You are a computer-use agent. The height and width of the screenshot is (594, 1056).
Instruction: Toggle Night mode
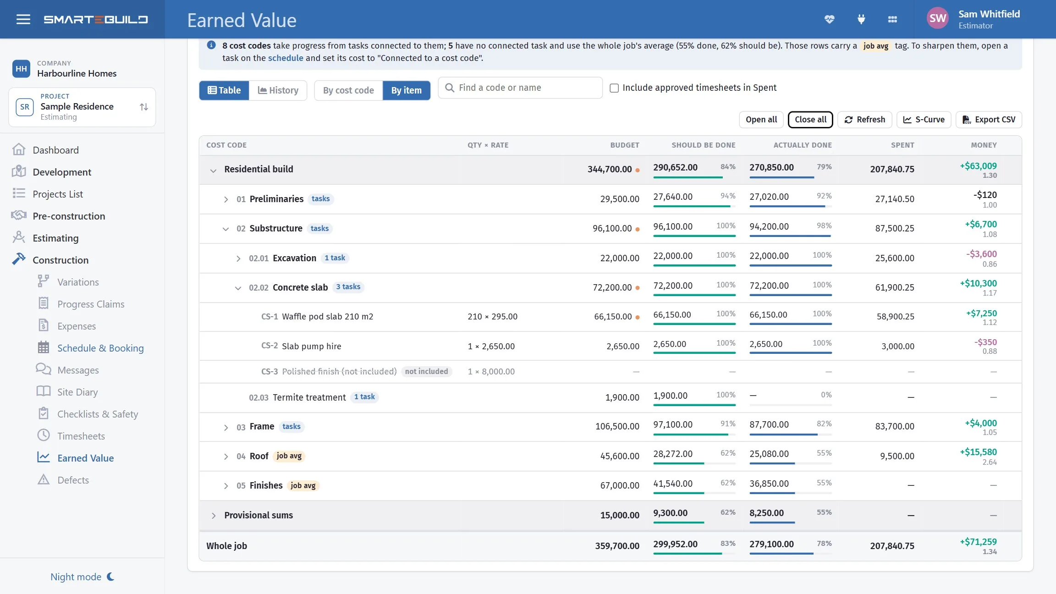point(82,577)
